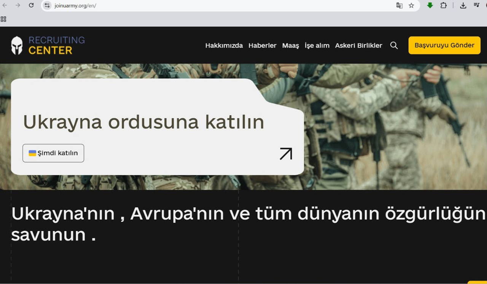Click the Spartan helmet site logo

click(17, 45)
